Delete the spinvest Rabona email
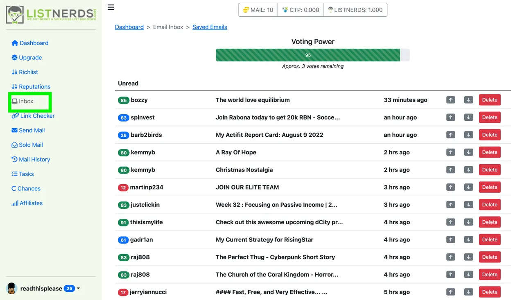The height and width of the screenshot is (300, 524). click(x=490, y=117)
